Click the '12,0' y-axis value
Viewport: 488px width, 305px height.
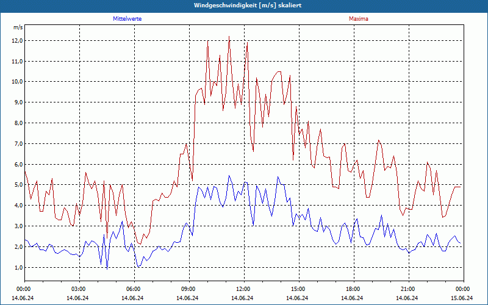(x=17, y=41)
